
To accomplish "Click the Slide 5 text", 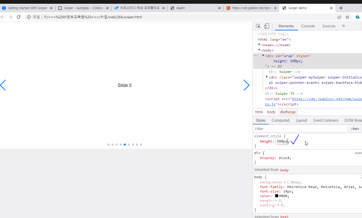I will 125,85.
